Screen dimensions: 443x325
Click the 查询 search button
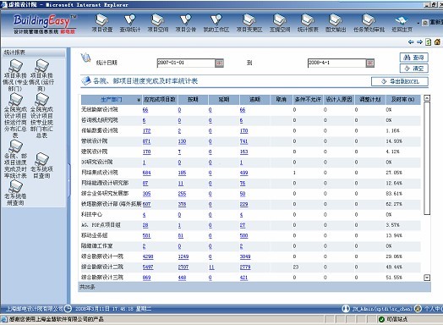coord(414,58)
